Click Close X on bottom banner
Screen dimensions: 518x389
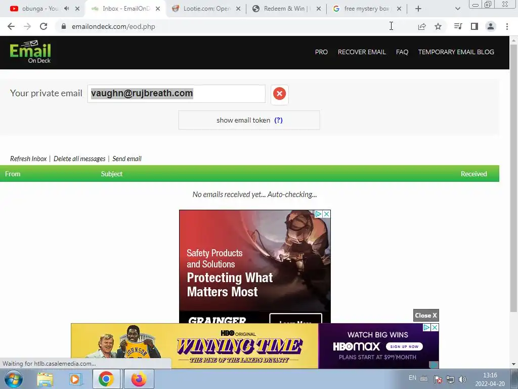tap(426, 315)
